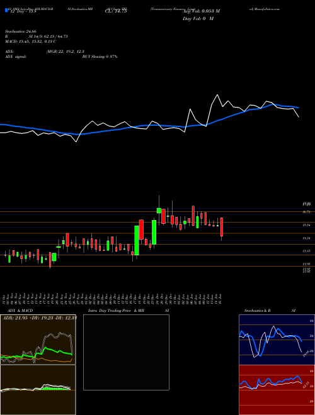Click the 'BUY Slowing @ 57%' signal text
This screenshot has height=415, width=315.
(100, 57)
